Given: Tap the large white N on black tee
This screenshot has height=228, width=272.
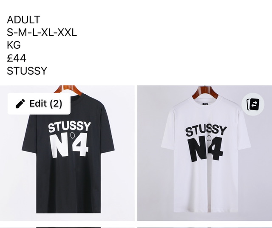Looking at the screenshot, I should tap(60, 146).
